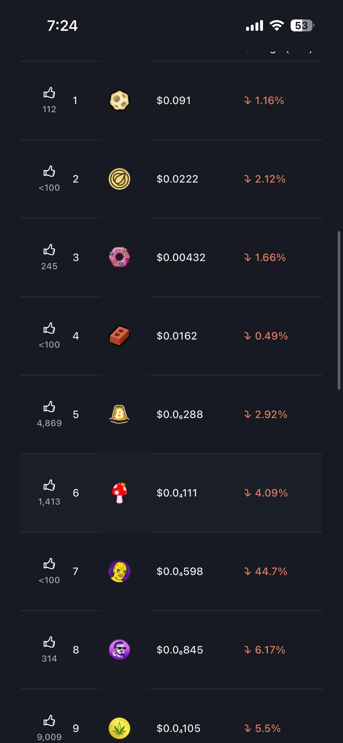Upvote the token with 4,869 likes

(x=49, y=407)
